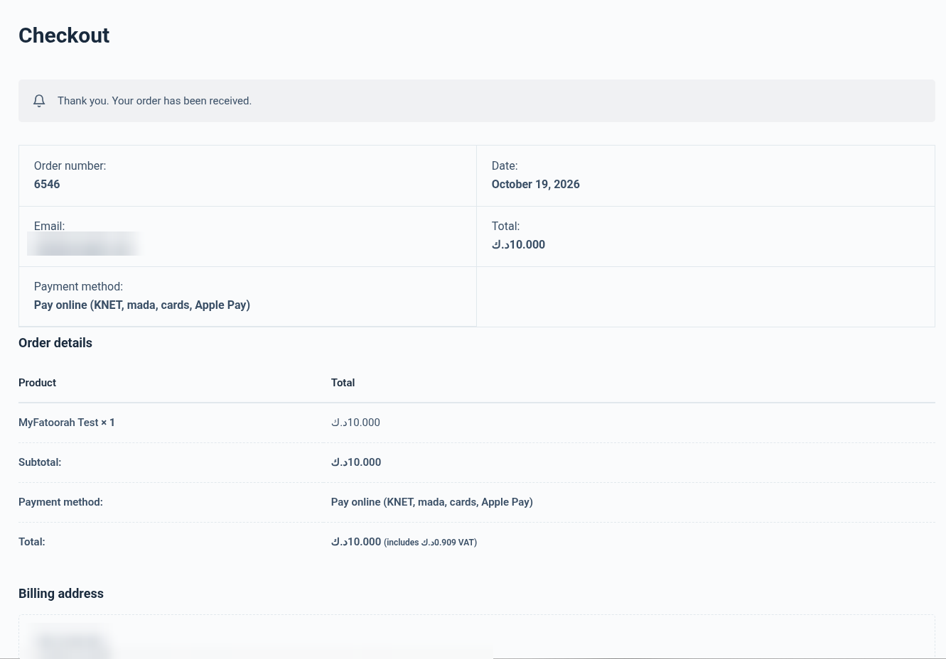Click 'Payment method:' label under the Email cell

point(78,286)
